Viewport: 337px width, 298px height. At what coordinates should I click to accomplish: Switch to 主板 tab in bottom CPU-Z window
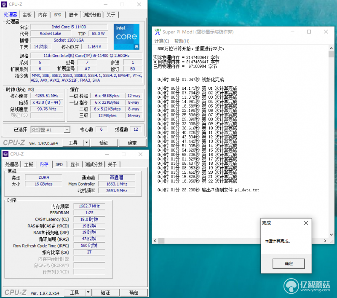[x=29, y=164]
